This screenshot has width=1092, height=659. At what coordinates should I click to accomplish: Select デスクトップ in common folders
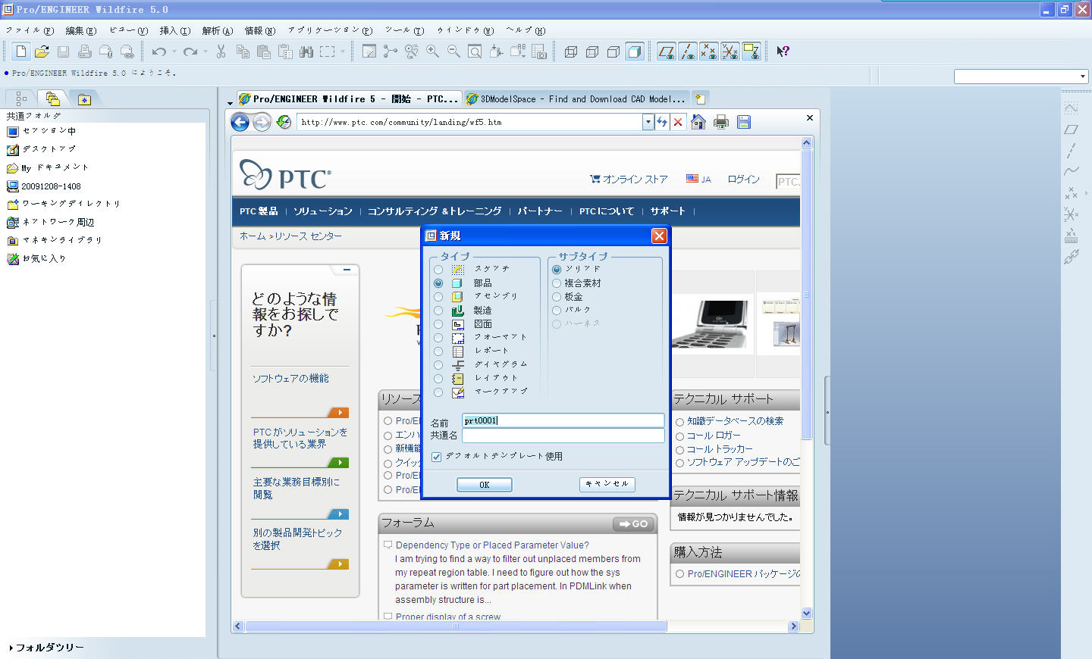point(42,150)
